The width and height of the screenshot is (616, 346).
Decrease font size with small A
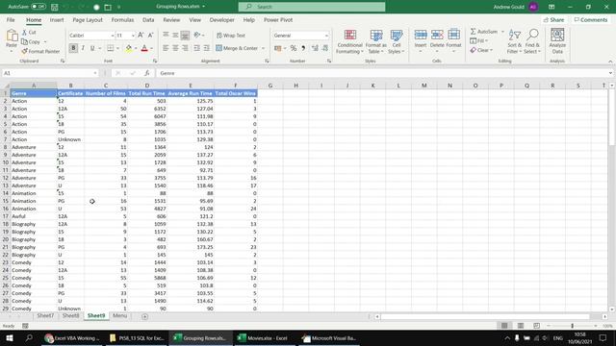click(150, 36)
